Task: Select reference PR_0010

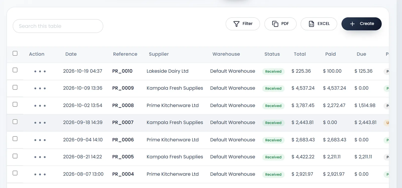Action: tap(122, 71)
